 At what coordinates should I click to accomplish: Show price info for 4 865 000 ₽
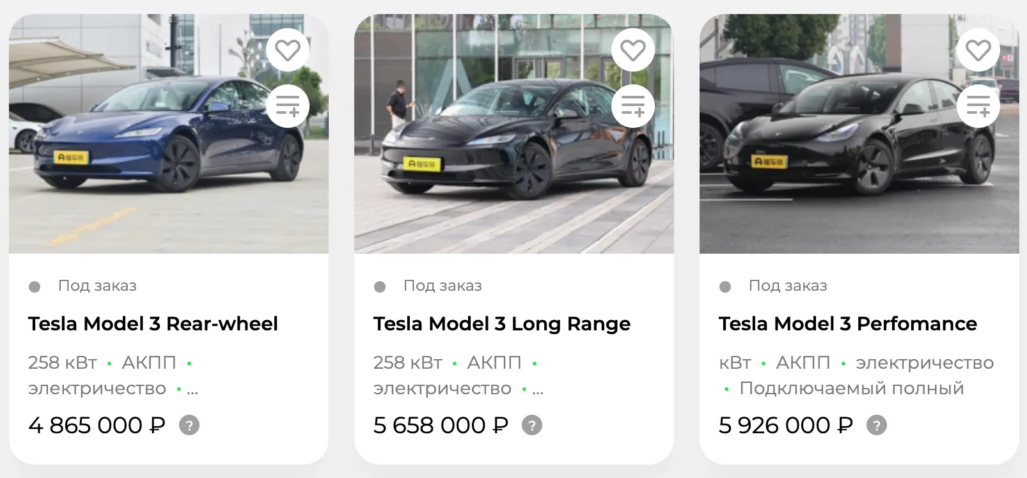(189, 425)
